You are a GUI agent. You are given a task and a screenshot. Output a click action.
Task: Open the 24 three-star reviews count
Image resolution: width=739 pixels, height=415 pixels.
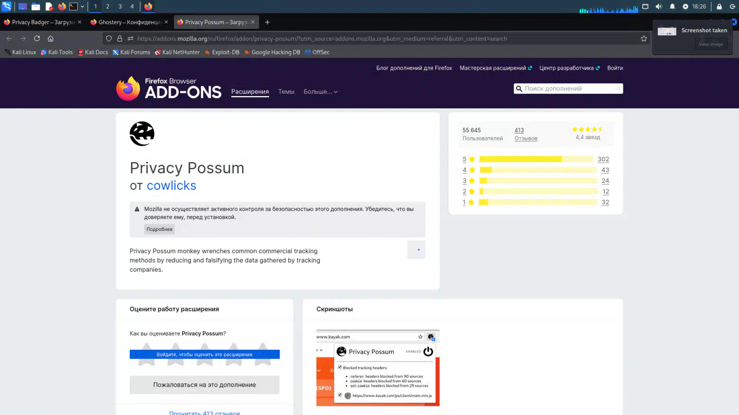(605, 181)
